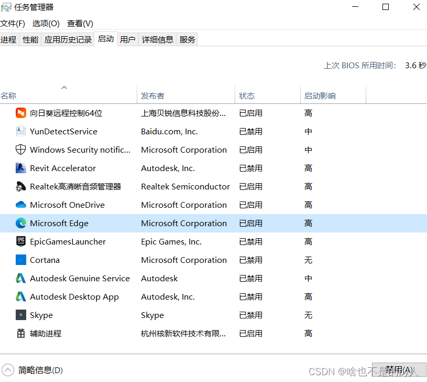The image size is (427, 382).
Task: Click the Microsoft Edge browser icon
Action: tap(21, 223)
